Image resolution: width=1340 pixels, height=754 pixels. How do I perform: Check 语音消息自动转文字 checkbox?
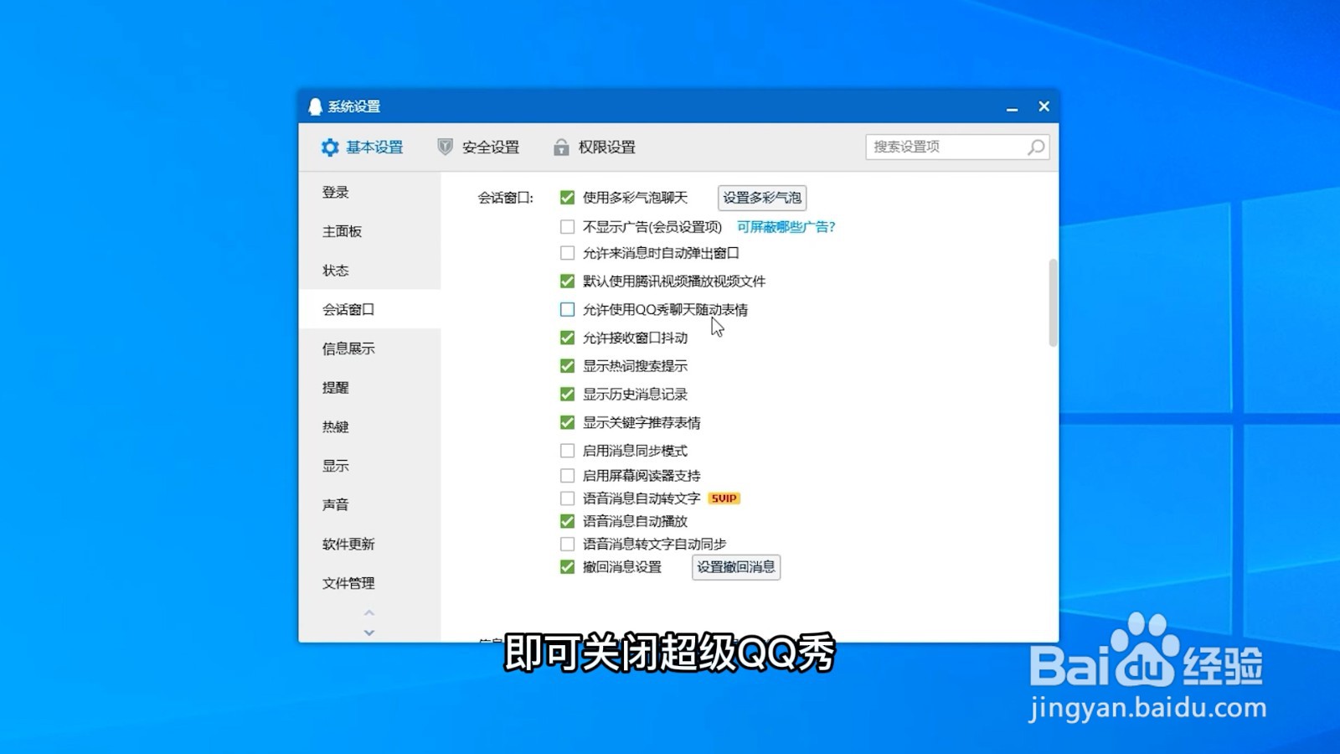(x=567, y=498)
